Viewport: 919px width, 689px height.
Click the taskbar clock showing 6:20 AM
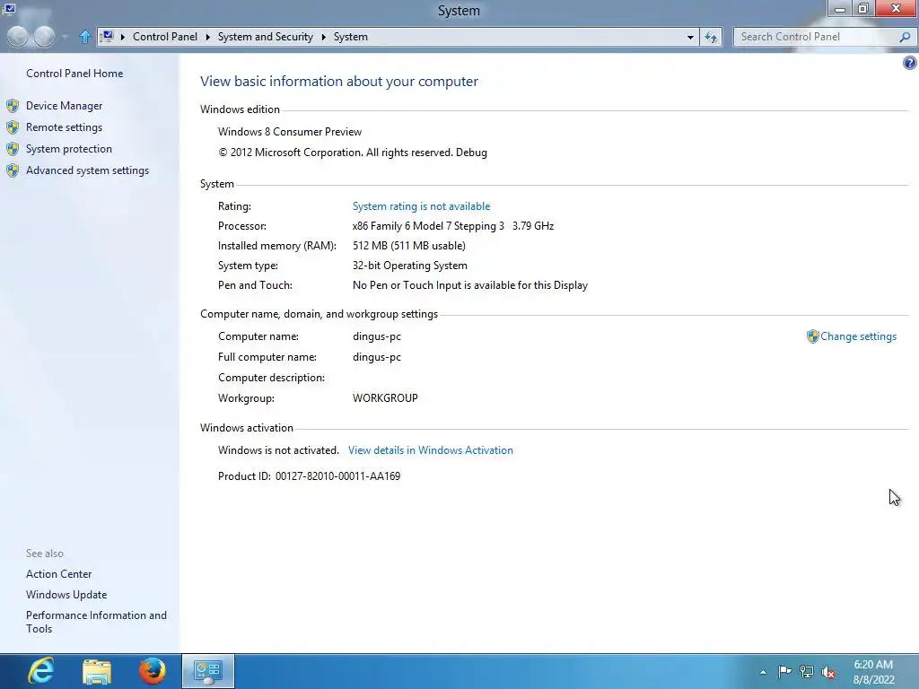[x=873, y=665]
